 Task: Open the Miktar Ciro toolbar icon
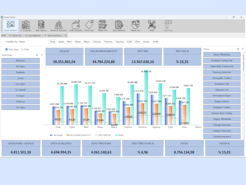(x=103, y=26)
